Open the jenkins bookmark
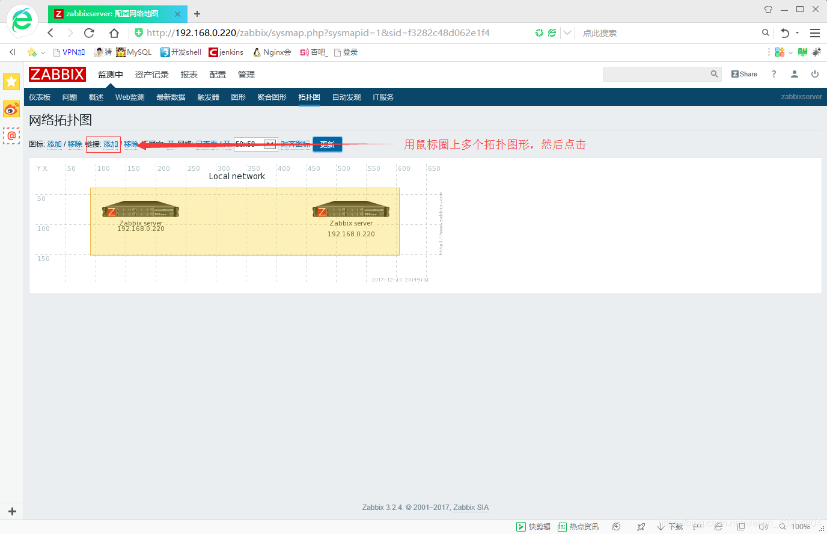This screenshot has width=827, height=534. [x=226, y=52]
